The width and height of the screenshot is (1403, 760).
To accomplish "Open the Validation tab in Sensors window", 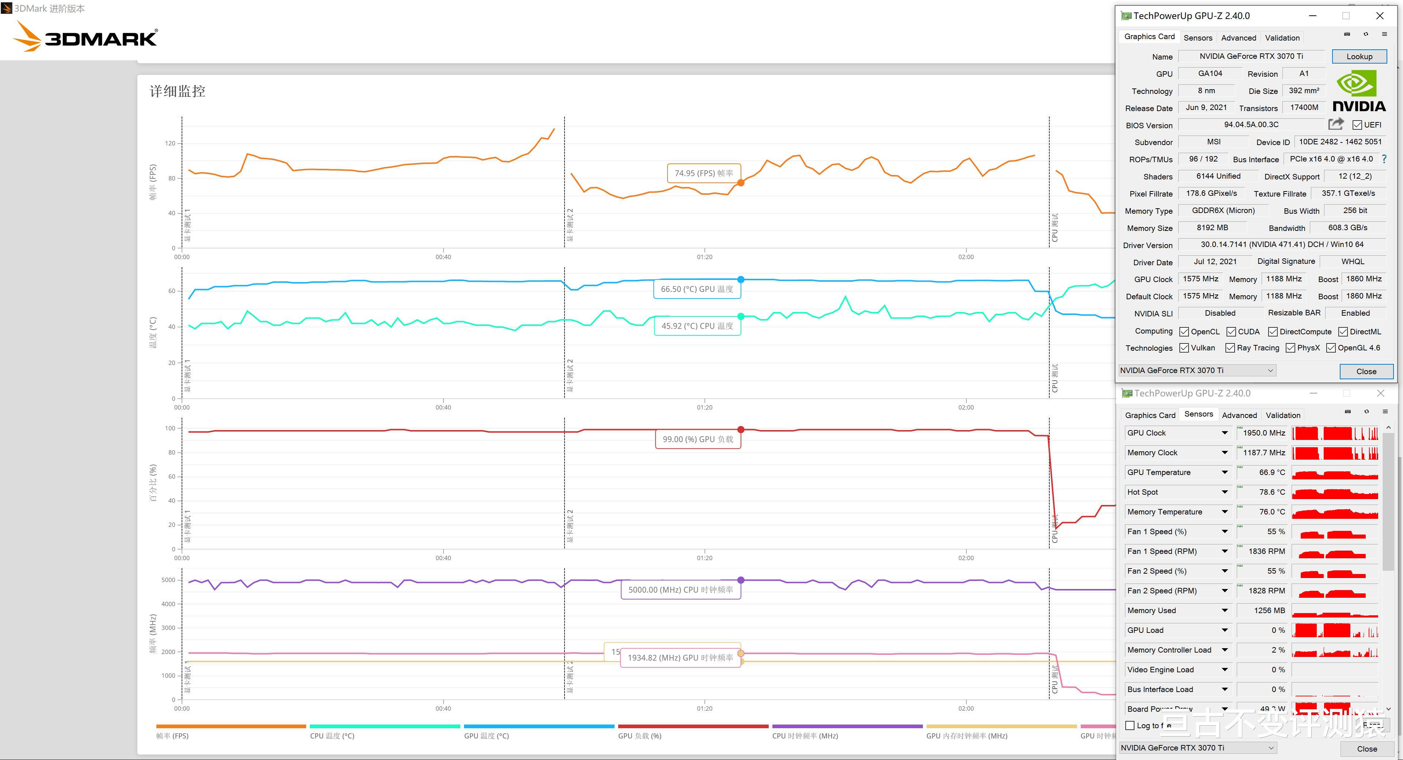I will (x=1283, y=415).
